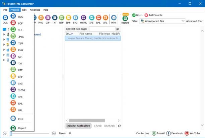Screen dimensions: 205x138
Task: Open the Go dropdown
Action: click(137, 15)
